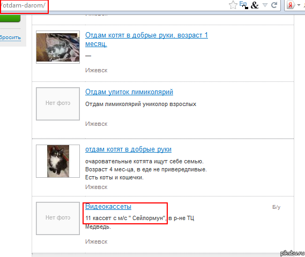Click the Yandex search engine icon
The height and width of the screenshot is (257, 305).
[291, 5]
